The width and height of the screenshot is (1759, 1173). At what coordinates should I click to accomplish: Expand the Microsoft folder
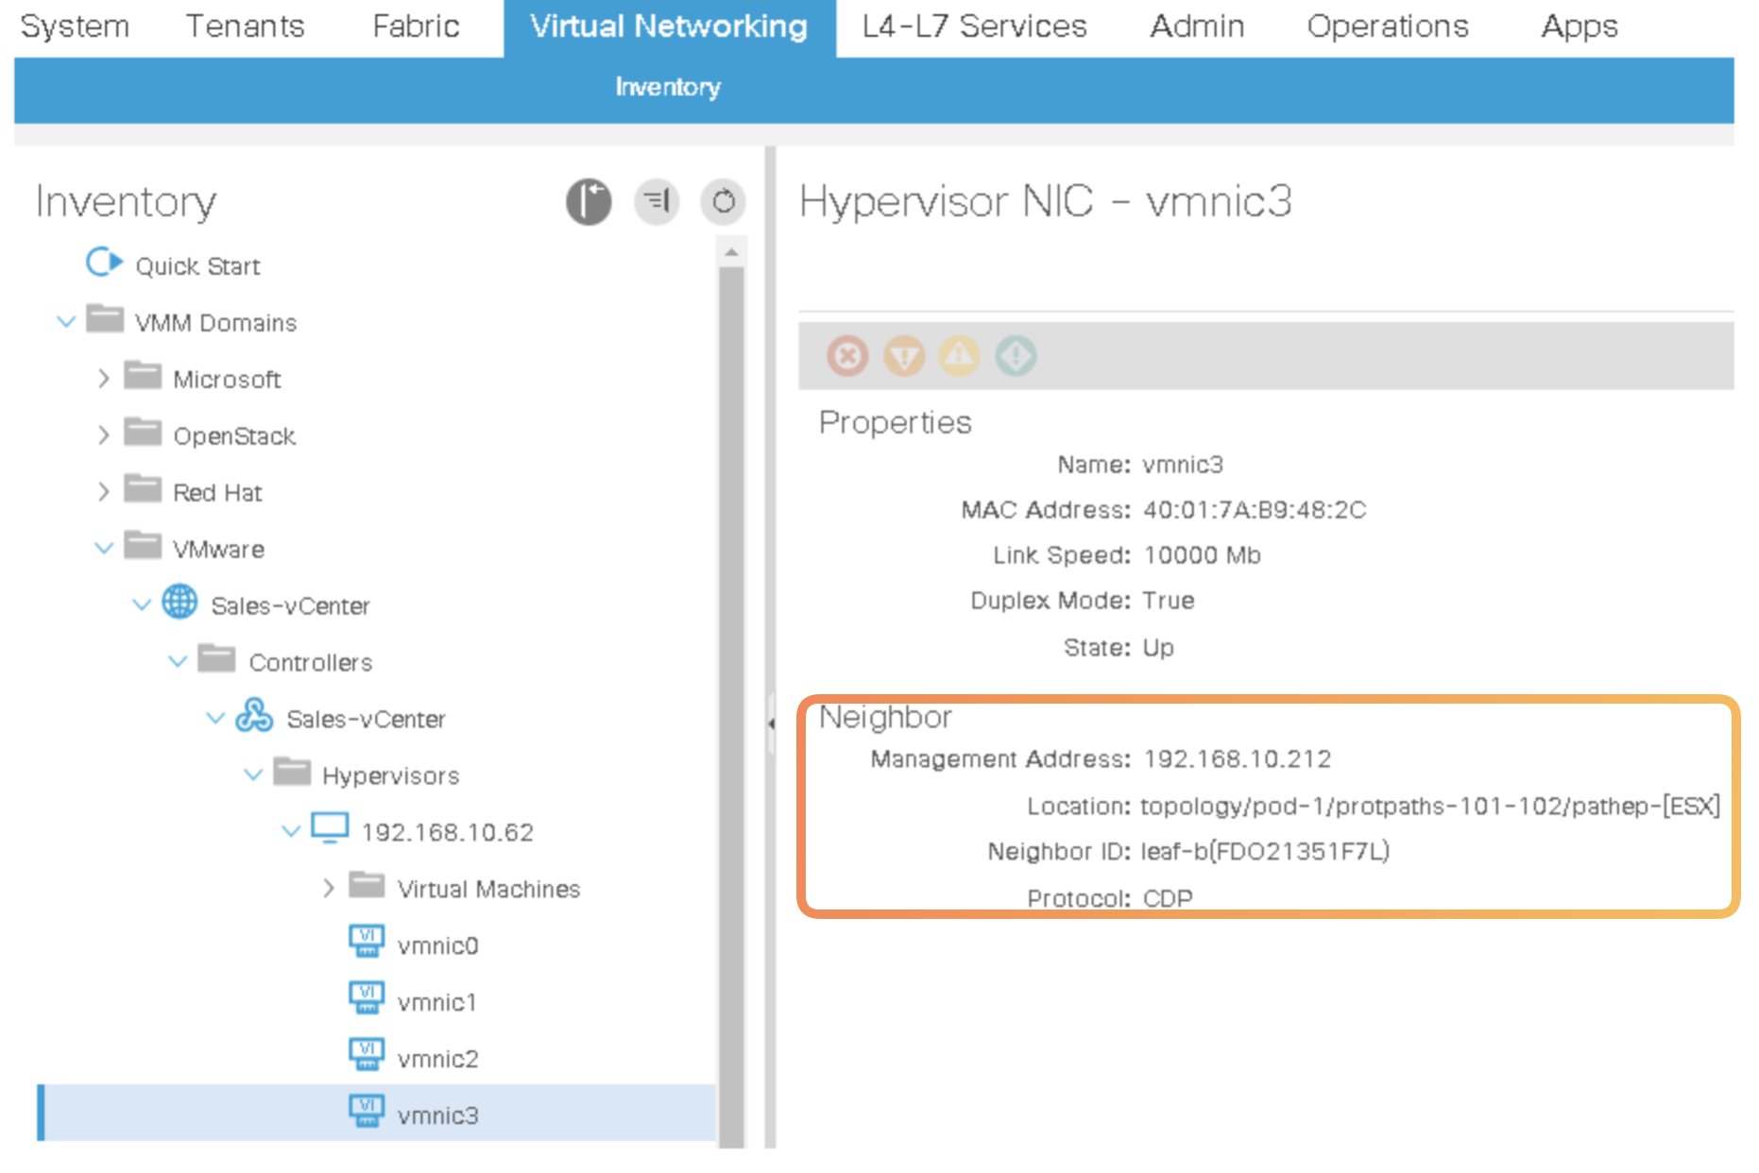point(104,379)
